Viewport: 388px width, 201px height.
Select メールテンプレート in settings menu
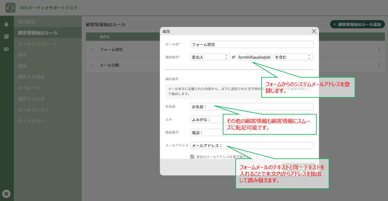click(38, 44)
